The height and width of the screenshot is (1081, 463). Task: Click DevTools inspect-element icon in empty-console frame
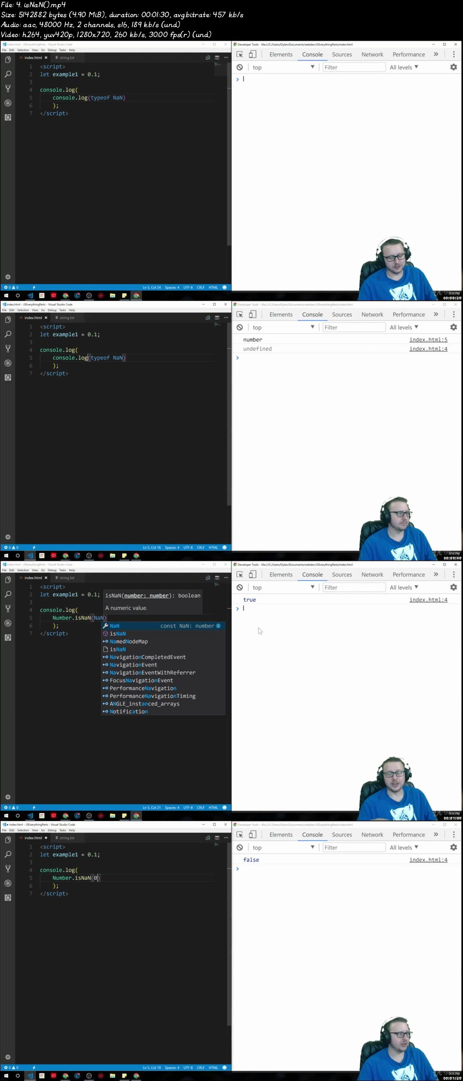[x=240, y=54]
